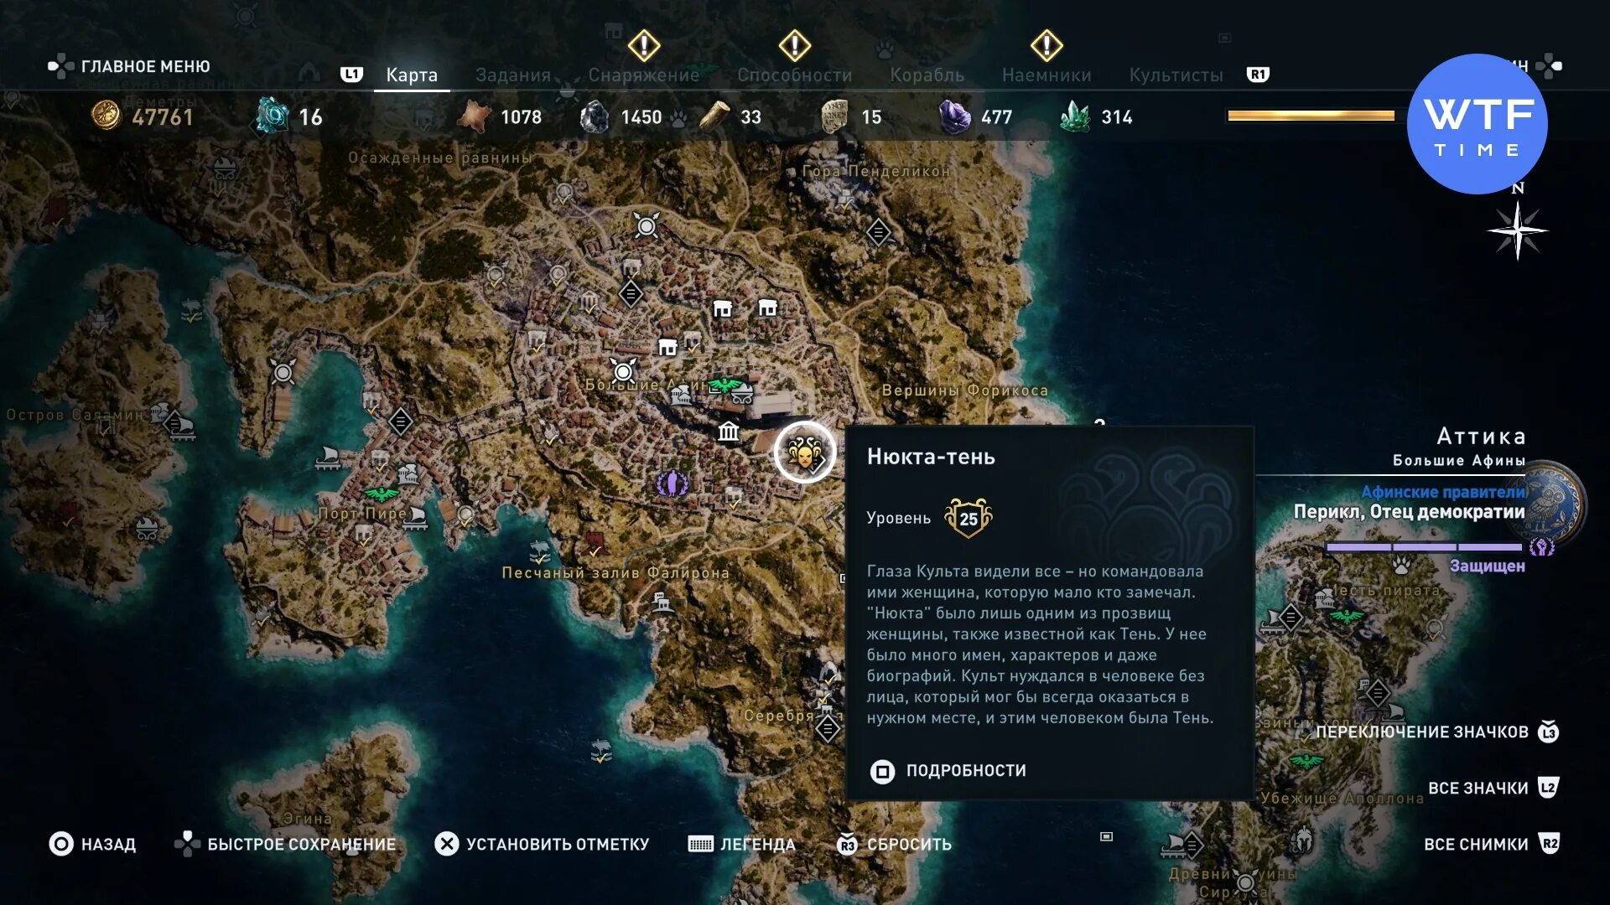Click the compass rose north indicator
Viewport: 1610px width, 905px height.
1518,228
